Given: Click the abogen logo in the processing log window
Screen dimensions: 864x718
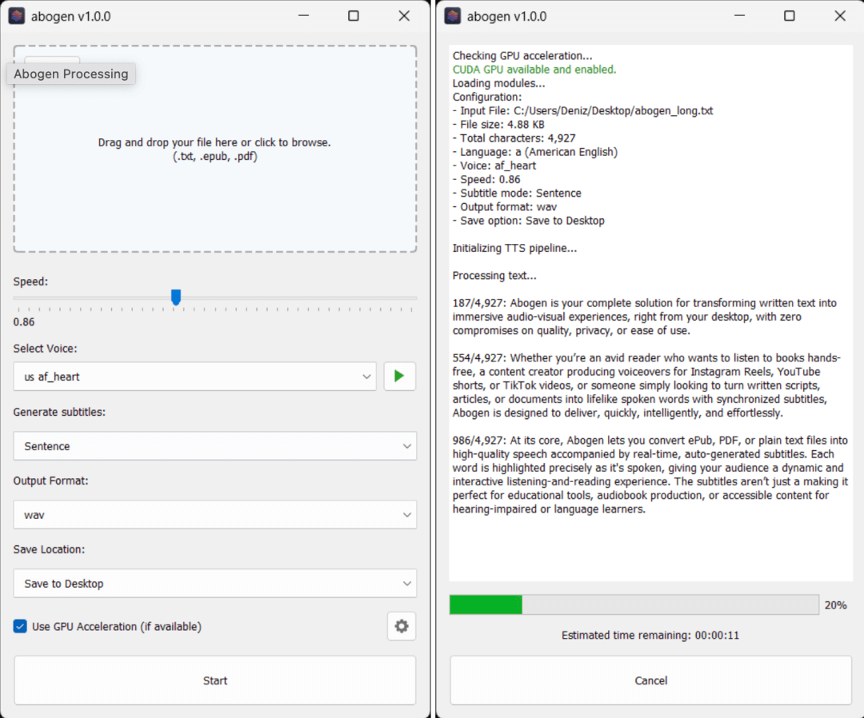Looking at the screenshot, I should (453, 16).
